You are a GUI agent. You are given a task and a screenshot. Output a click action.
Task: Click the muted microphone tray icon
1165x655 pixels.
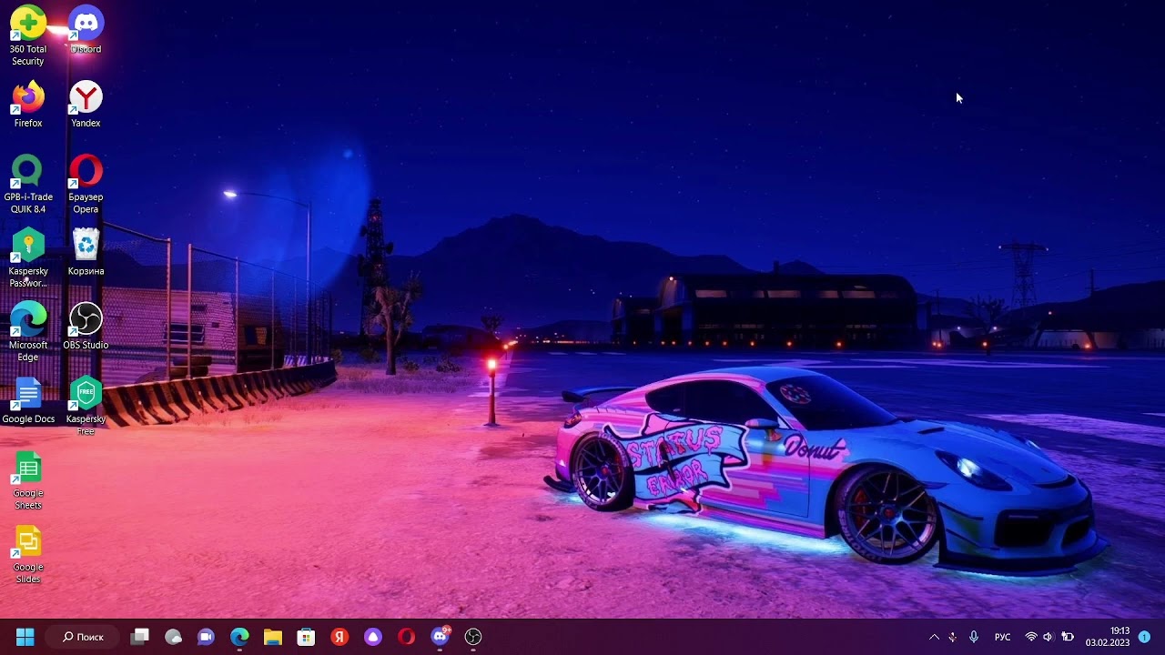(953, 637)
